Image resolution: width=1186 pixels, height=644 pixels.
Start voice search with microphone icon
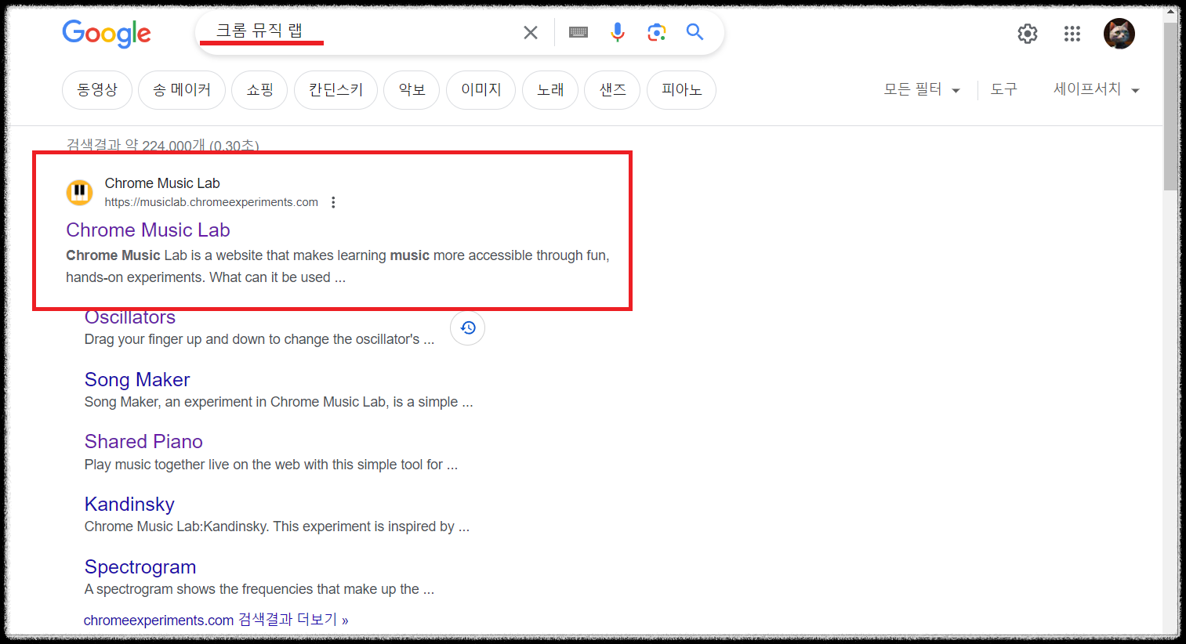click(x=618, y=32)
